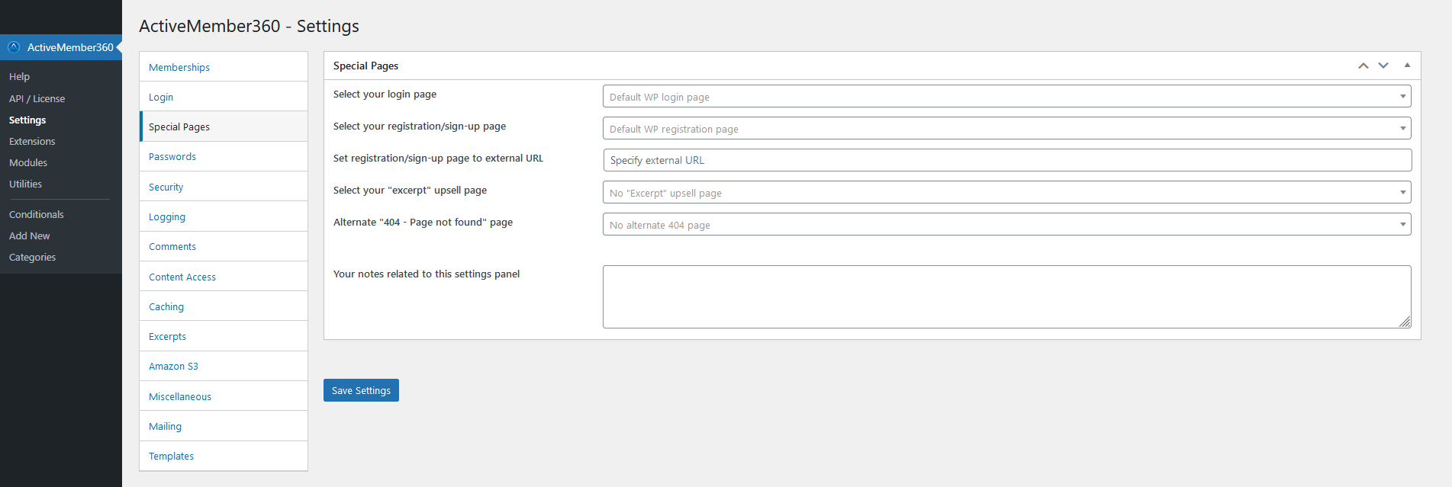Open the API / License page

[37, 98]
